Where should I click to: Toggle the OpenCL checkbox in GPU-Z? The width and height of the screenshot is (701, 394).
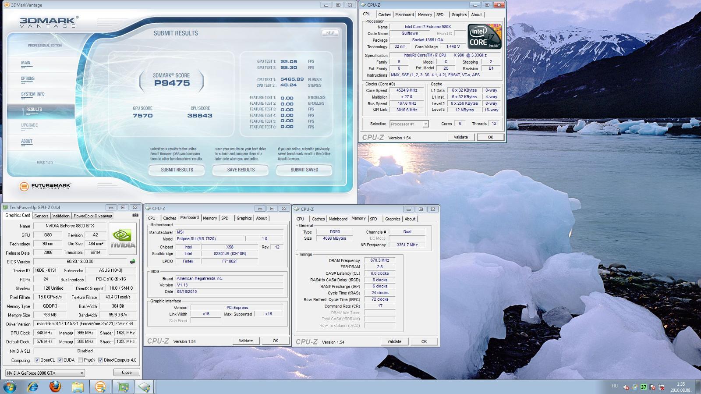click(37, 360)
